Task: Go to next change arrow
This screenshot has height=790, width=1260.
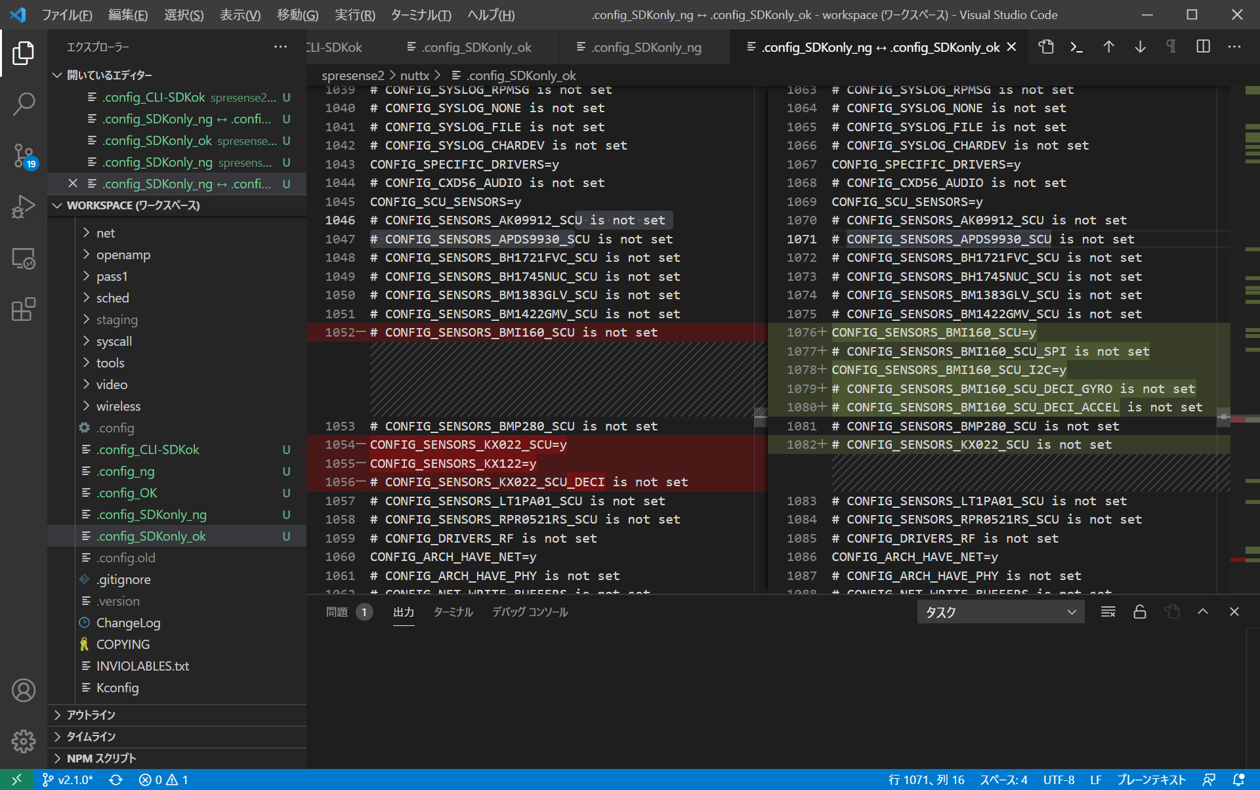Action: click(x=1140, y=47)
